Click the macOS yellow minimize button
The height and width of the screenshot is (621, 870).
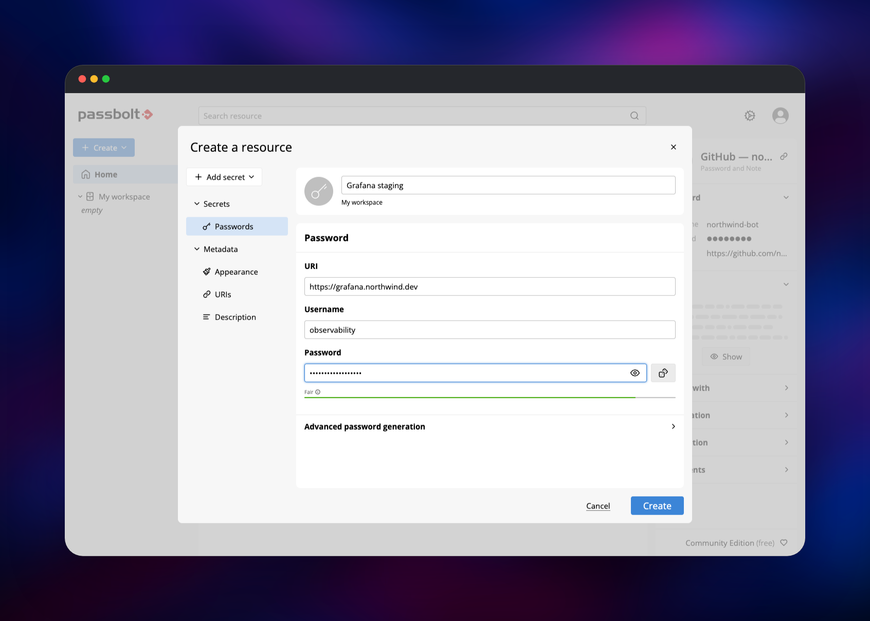[94, 79]
